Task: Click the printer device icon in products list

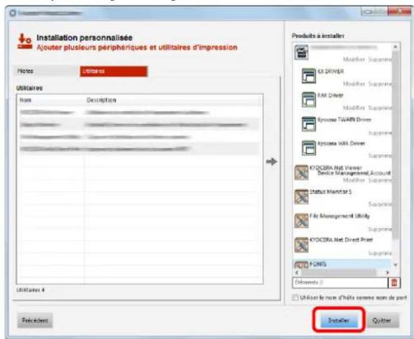Action: click(301, 52)
